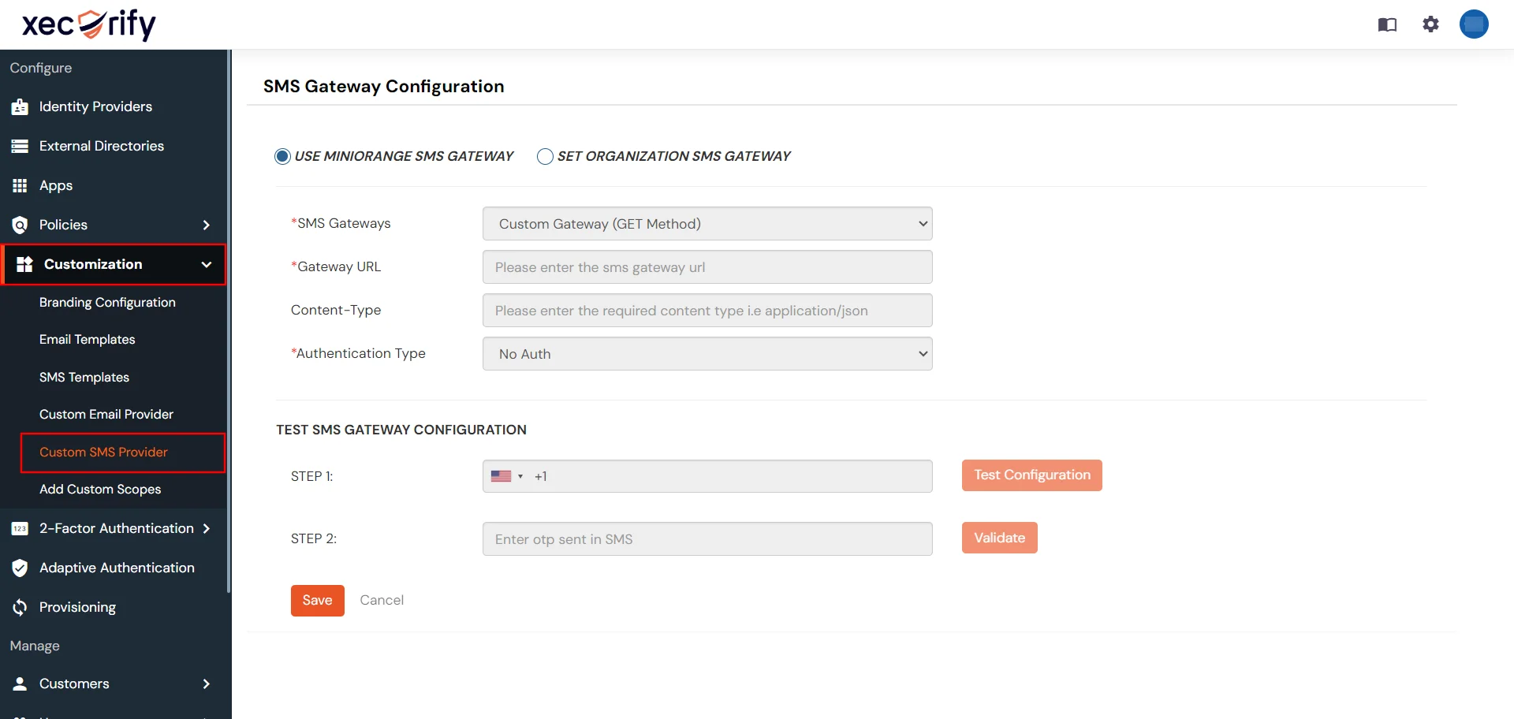This screenshot has width=1514, height=719.
Task: Select SET ORGANIZATION SMS GATEWAY option
Action: pos(544,156)
